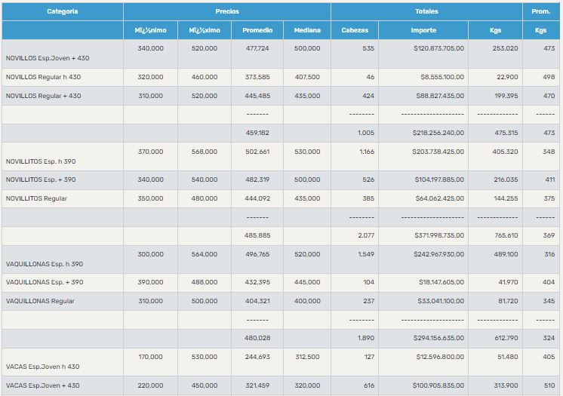This screenshot has width=563, height=396.
Task: Select the 480,028 promedio subtotal cell
Action: pyautogui.click(x=257, y=338)
